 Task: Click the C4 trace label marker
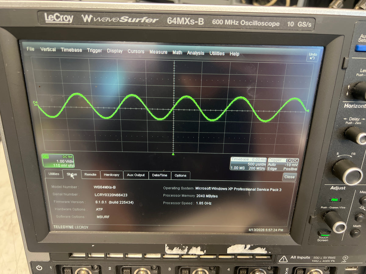(35, 103)
